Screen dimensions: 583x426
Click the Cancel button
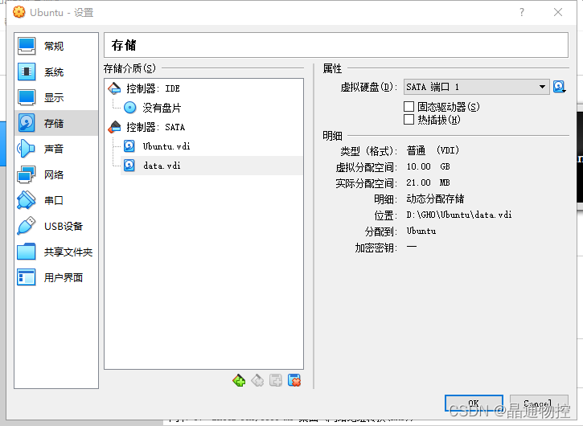(539, 403)
